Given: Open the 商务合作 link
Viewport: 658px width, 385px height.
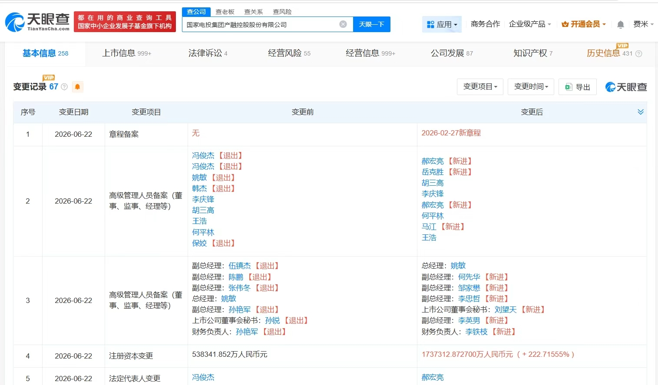Looking at the screenshot, I should (x=485, y=24).
